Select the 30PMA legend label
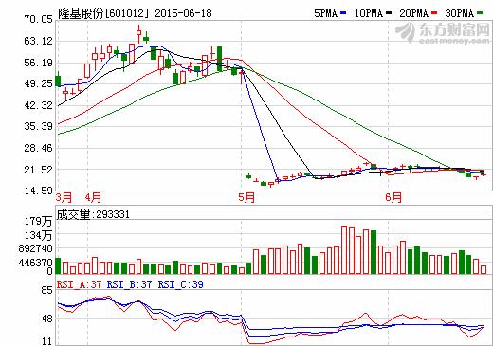 click(459, 13)
